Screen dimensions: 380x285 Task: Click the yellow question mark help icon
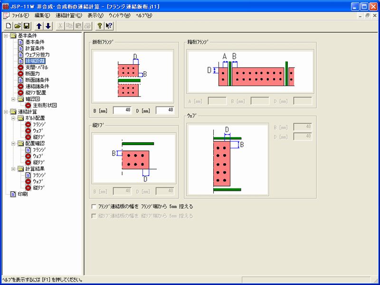99,26
